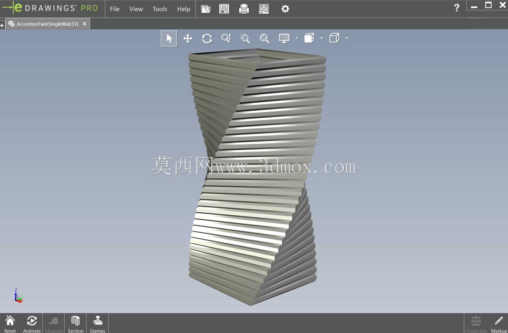Screen dimensions: 508x333
Task: Open the Help menu
Action: [x=184, y=9]
